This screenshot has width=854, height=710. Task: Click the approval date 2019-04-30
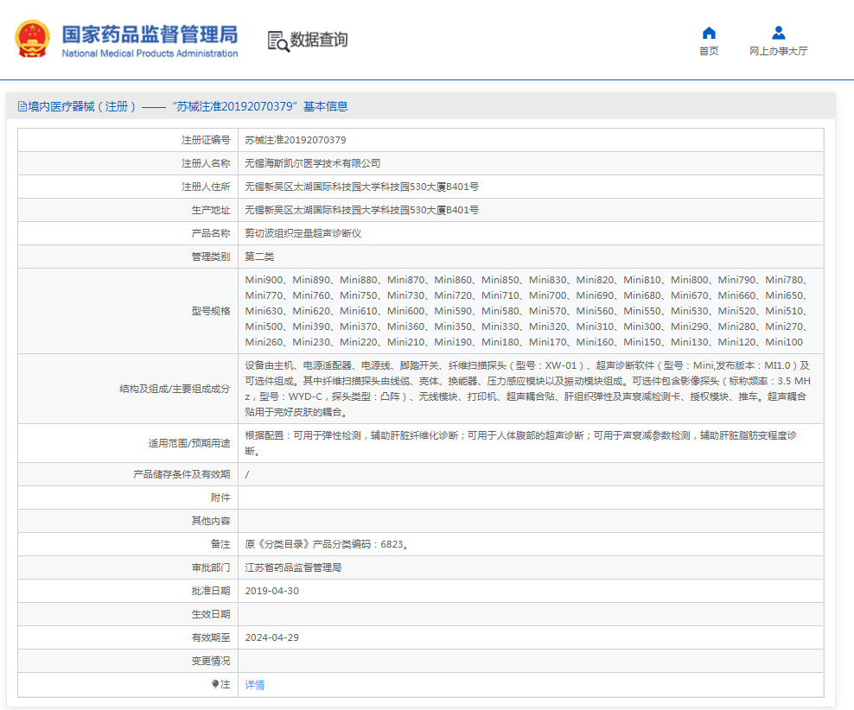271,591
